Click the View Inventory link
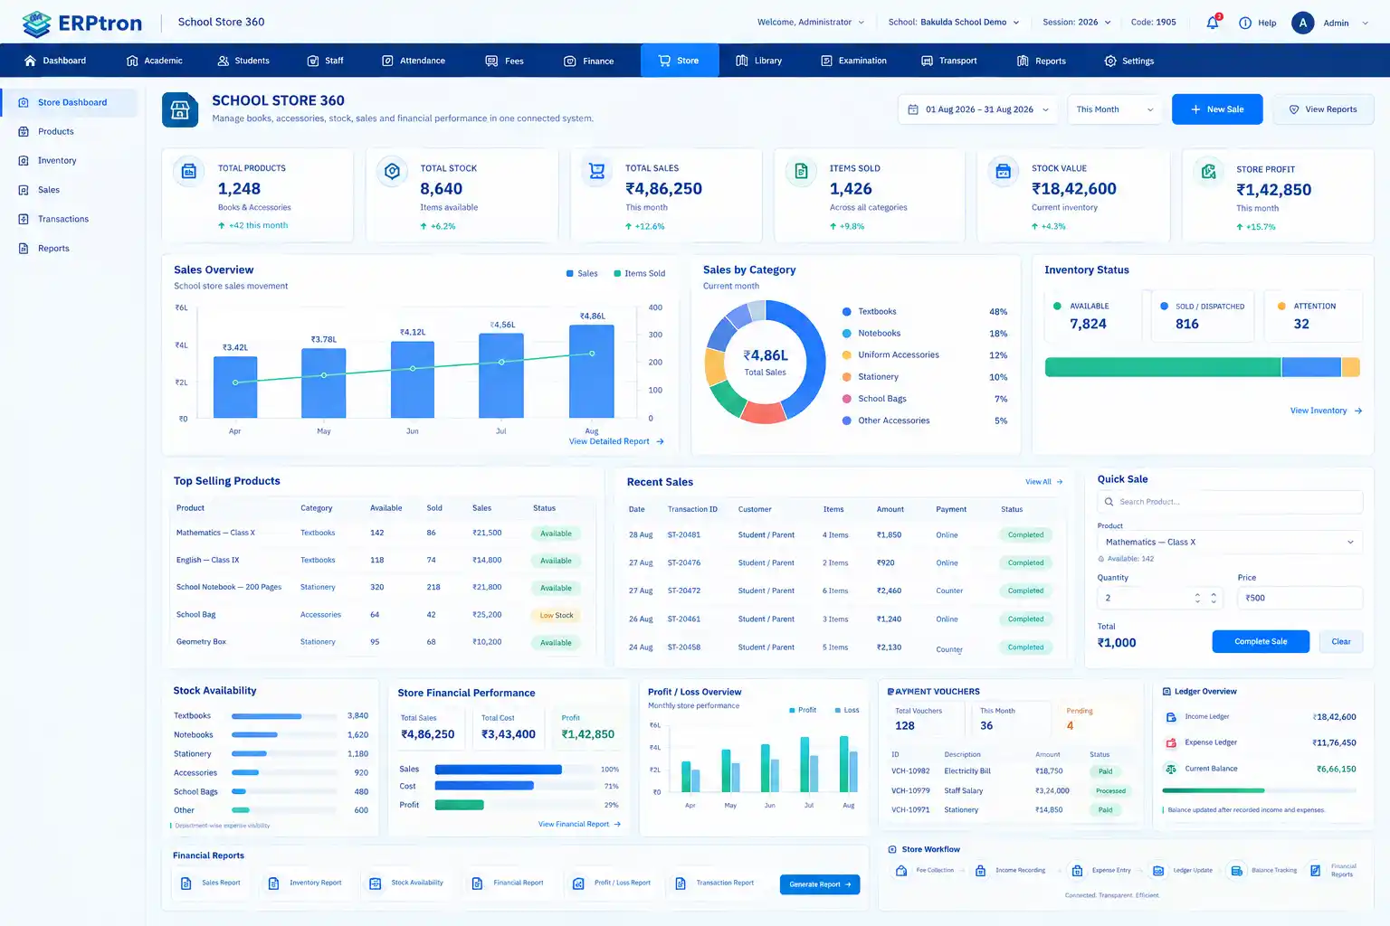Screen dimensions: 1390x926 [1326, 411]
